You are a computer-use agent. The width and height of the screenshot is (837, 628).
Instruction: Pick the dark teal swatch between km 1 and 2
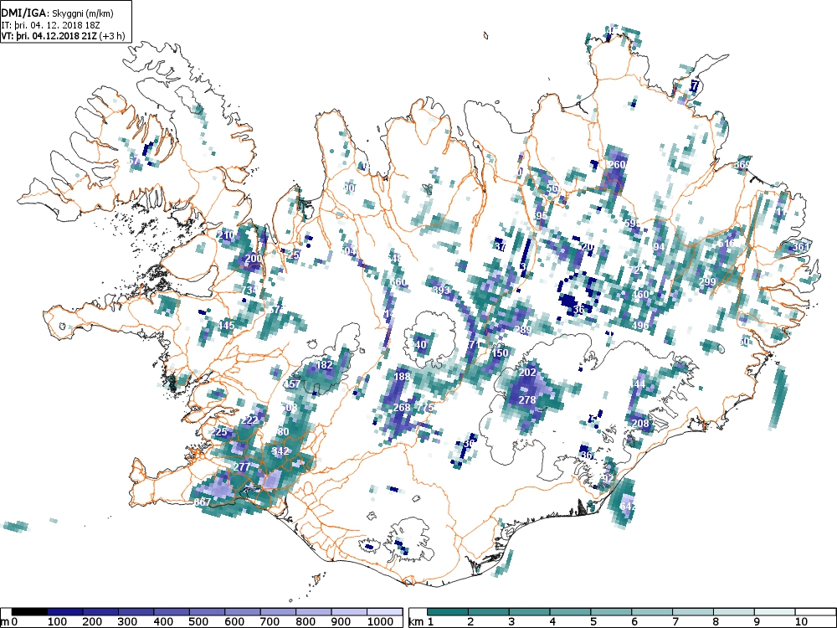pos(448,612)
